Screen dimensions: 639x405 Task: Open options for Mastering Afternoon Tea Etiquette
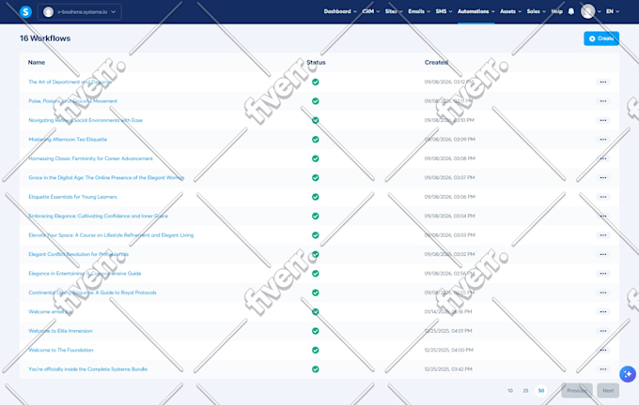[603, 140]
